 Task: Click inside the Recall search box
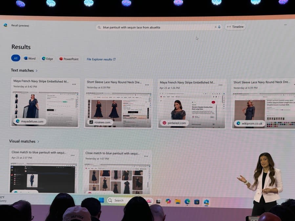[x=158, y=27]
